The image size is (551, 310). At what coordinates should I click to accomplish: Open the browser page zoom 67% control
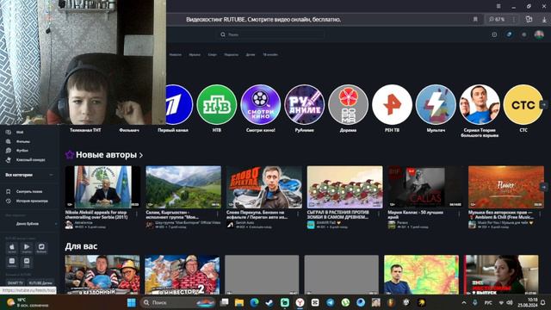(497, 19)
